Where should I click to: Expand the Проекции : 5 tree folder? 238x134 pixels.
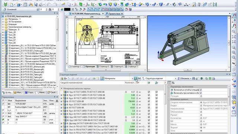3,30
